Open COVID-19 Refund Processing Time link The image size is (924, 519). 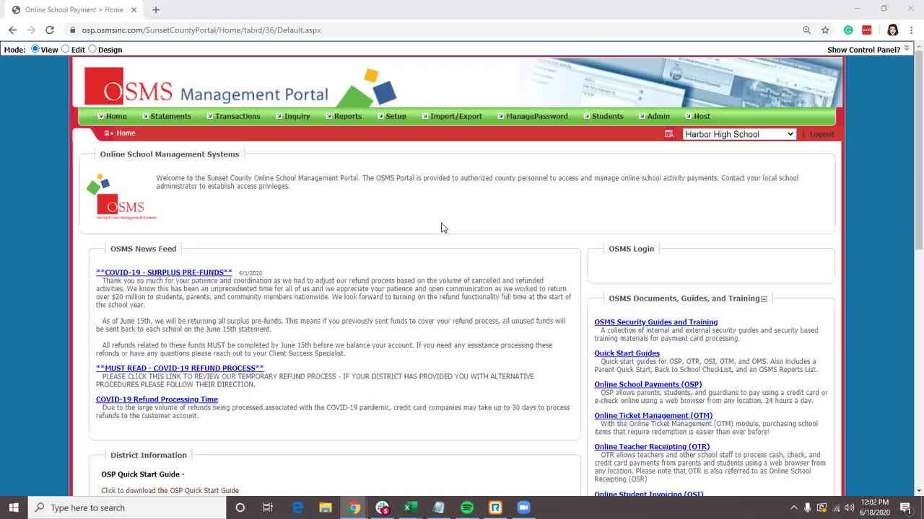(157, 399)
